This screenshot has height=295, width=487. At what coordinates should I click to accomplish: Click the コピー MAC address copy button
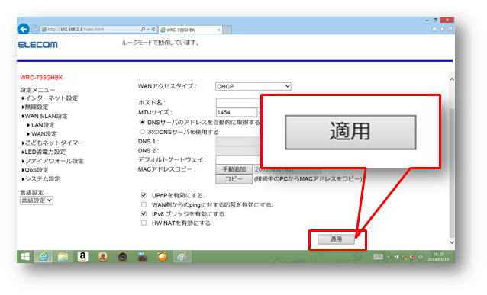[234, 179]
